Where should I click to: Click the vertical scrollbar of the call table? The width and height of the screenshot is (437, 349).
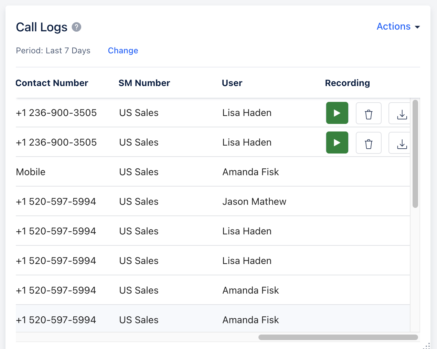click(x=415, y=154)
